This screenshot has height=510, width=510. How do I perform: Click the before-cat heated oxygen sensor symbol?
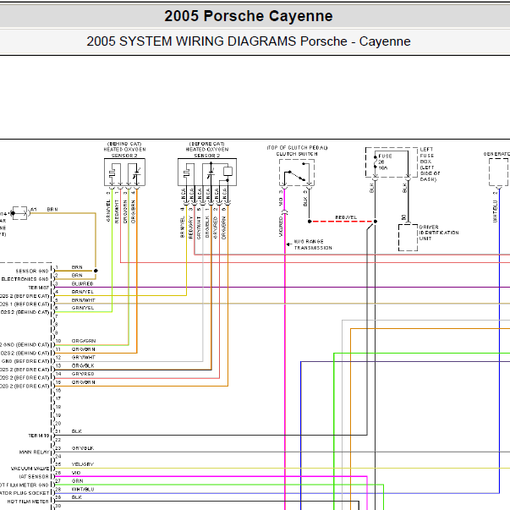pos(207,172)
